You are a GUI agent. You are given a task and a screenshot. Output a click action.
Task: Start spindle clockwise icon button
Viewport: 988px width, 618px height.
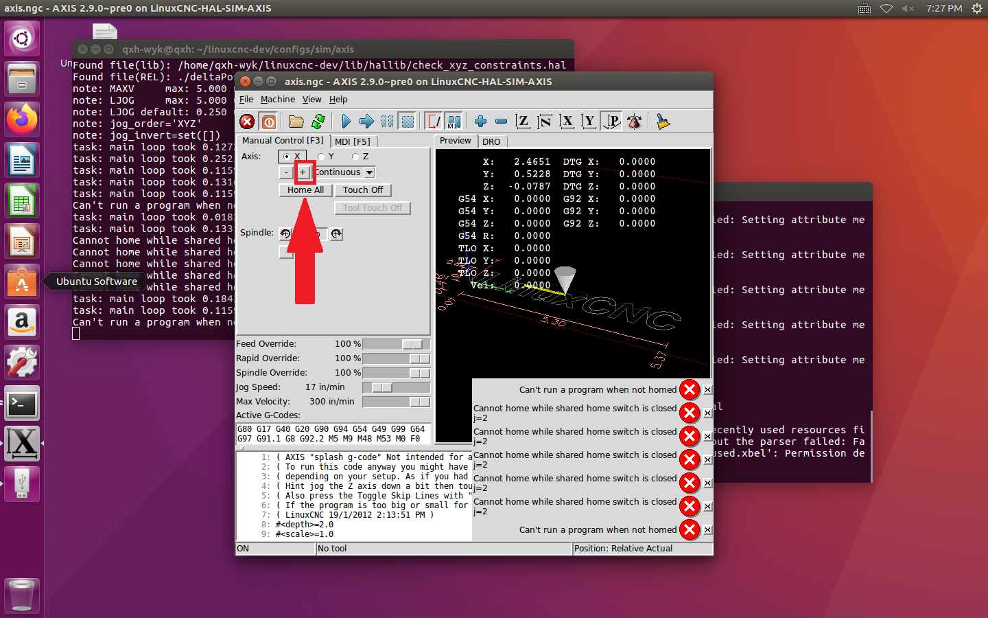coord(336,233)
